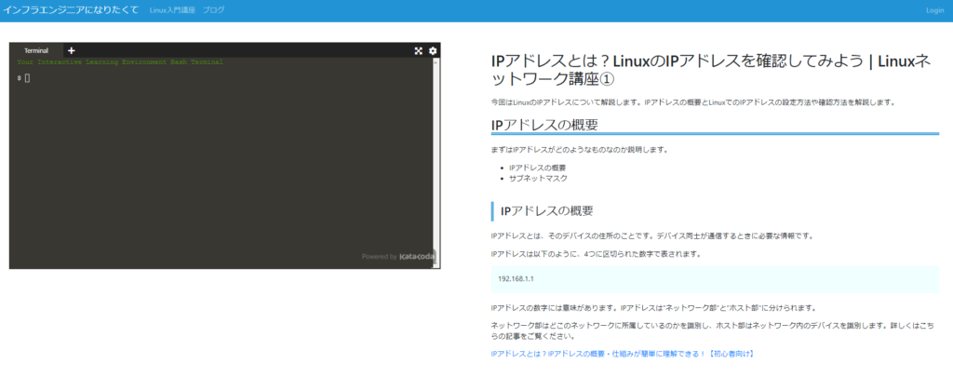Click the Katacoda logo in terminal
This screenshot has width=953, height=377.
[418, 257]
